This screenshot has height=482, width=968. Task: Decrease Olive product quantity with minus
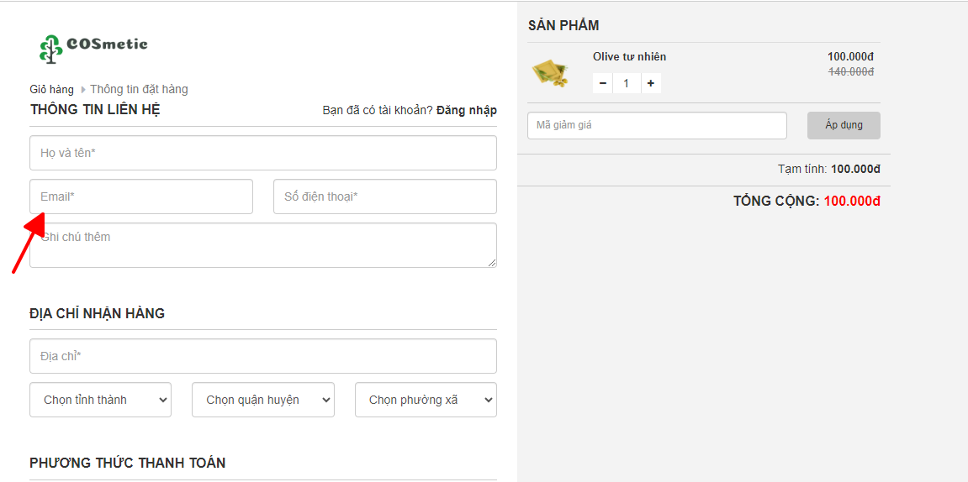[603, 83]
